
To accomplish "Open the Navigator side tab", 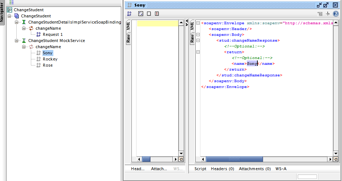I will 2,13.
